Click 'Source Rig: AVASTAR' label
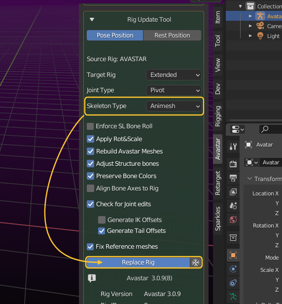This screenshot has height=304, width=282. 116,59
